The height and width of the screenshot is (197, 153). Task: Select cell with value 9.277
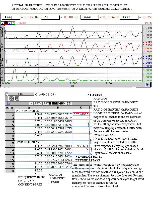pos(29,164)
